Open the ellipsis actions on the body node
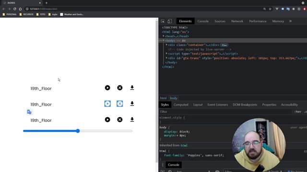The height and width of the screenshot is (172, 307). pos(160,41)
